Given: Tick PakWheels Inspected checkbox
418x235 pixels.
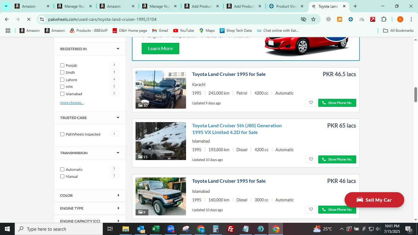Looking at the screenshot, I should pos(62,134).
